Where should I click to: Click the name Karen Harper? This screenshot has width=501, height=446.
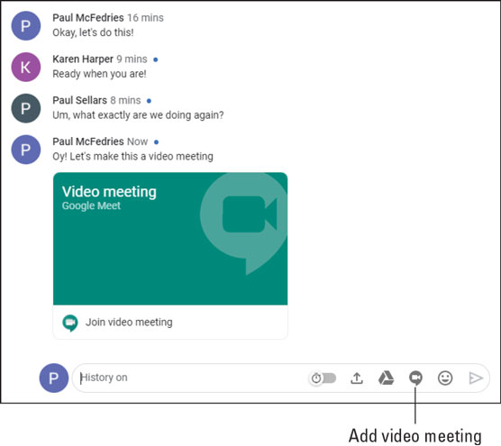tap(83, 59)
